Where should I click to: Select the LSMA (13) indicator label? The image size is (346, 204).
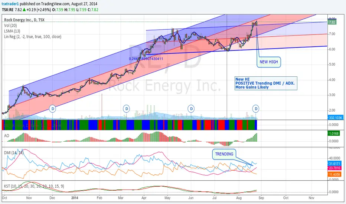(x=12, y=31)
